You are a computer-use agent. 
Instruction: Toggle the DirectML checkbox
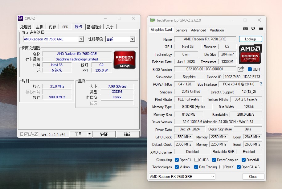tap(244, 160)
